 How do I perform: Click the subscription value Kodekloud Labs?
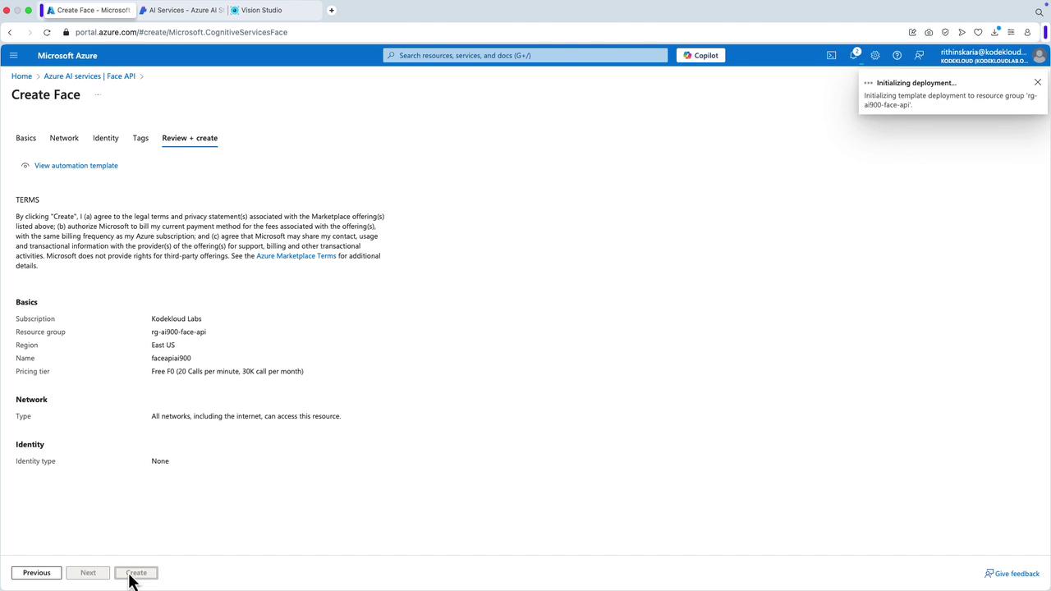[x=177, y=319]
